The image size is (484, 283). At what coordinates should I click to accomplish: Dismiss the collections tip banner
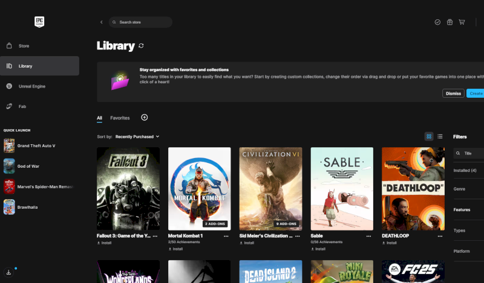pos(453,94)
